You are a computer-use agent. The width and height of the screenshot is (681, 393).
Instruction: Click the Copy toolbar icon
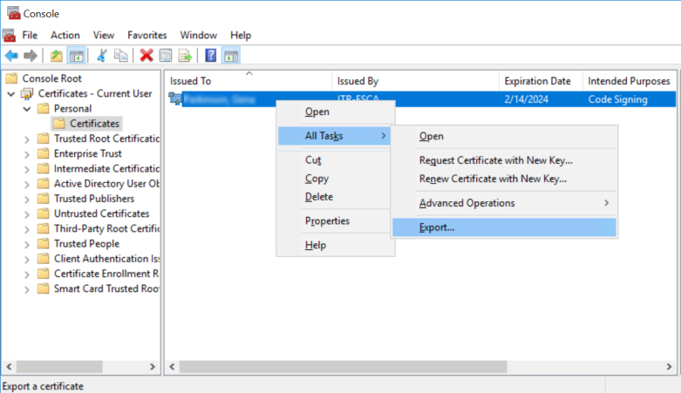[x=120, y=56]
